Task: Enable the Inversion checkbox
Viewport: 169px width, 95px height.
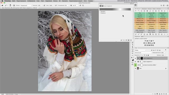Action: 100,13
